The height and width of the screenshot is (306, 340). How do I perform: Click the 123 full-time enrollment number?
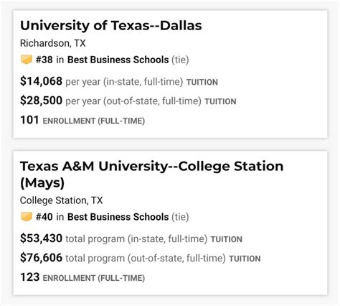30,277
